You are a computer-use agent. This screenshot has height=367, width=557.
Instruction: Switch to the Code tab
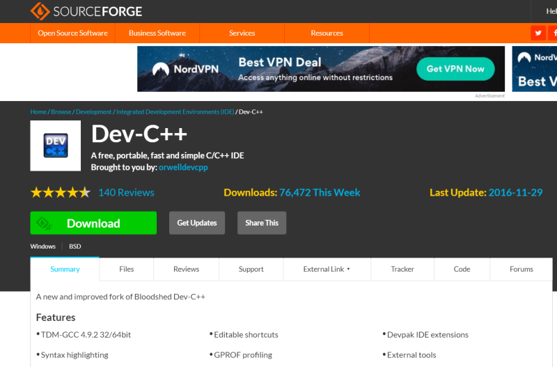click(462, 270)
